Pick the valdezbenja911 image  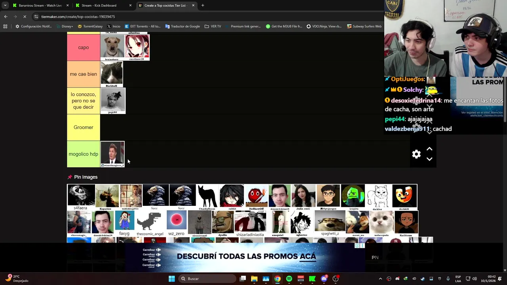131,197
